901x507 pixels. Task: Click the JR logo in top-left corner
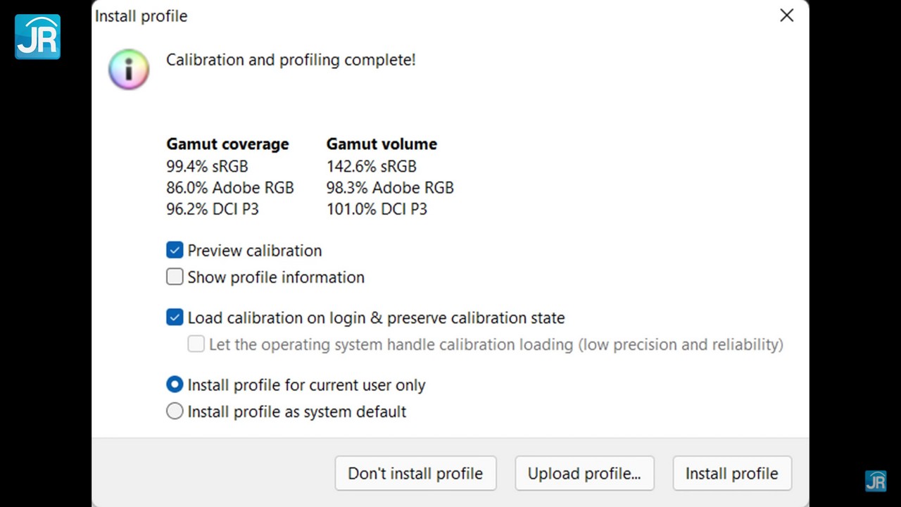(x=38, y=37)
